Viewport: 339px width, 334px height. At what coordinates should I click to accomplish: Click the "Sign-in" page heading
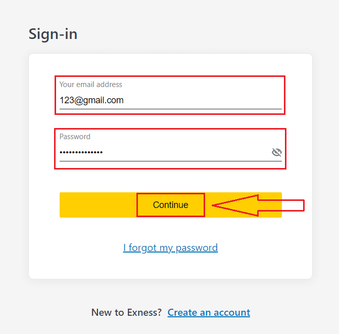pos(53,34)
